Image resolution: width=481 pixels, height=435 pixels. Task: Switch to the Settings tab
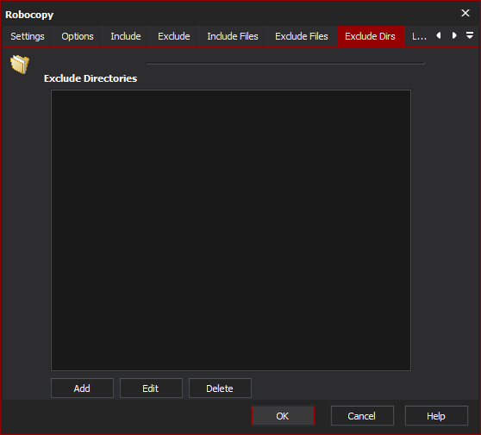pos(28,36)
